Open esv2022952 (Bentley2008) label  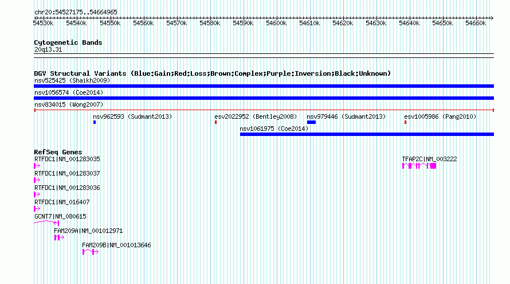(x=256, y=116)
